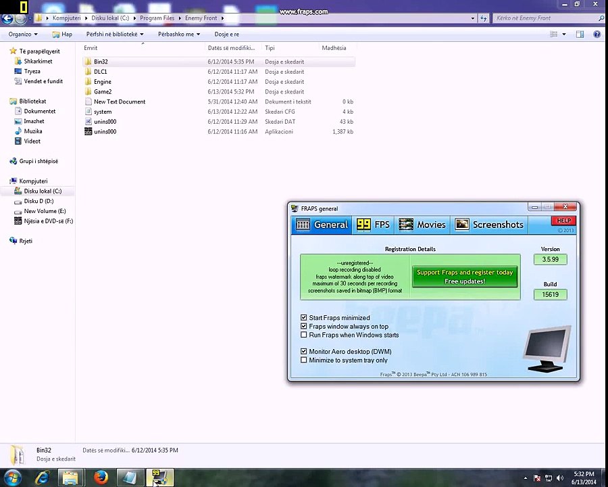
Task: Switch to the Fraps General tab
Action: point(322,225)
